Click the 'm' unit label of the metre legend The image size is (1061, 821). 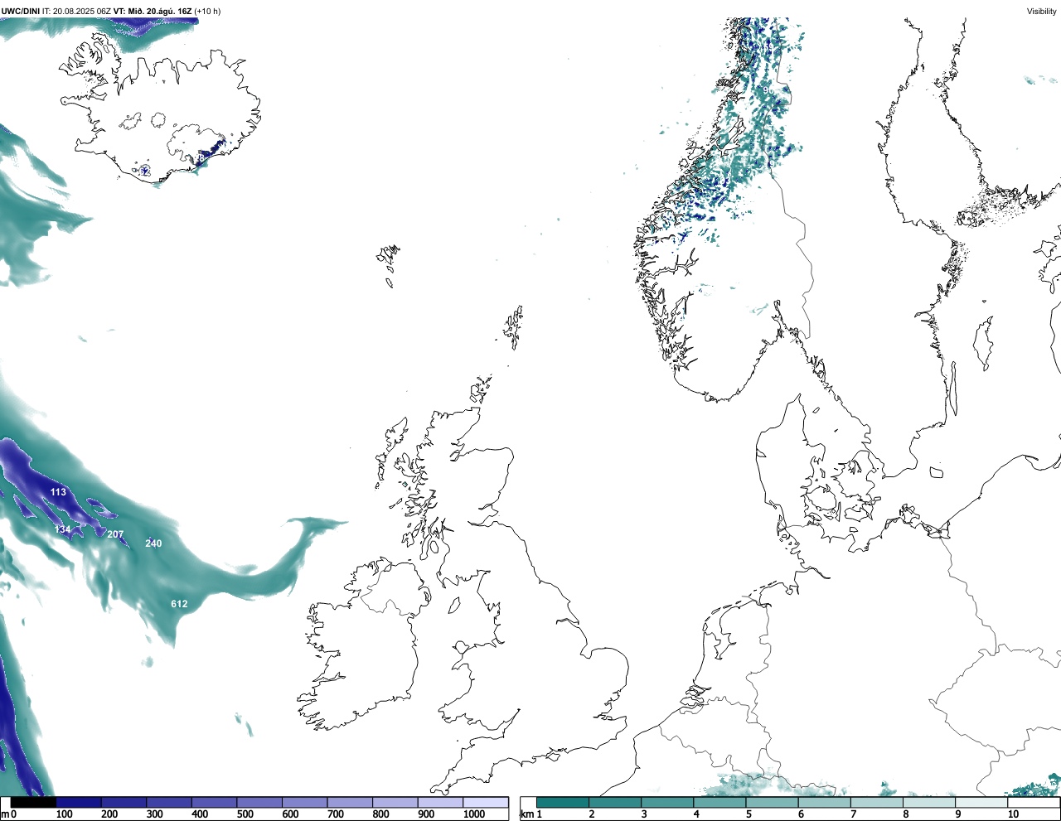coord(5,814)
